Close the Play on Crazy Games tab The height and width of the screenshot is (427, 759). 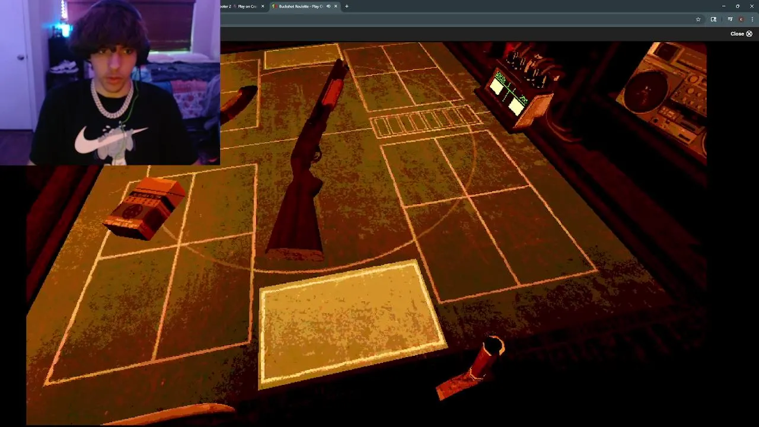[x=263, y=7]
